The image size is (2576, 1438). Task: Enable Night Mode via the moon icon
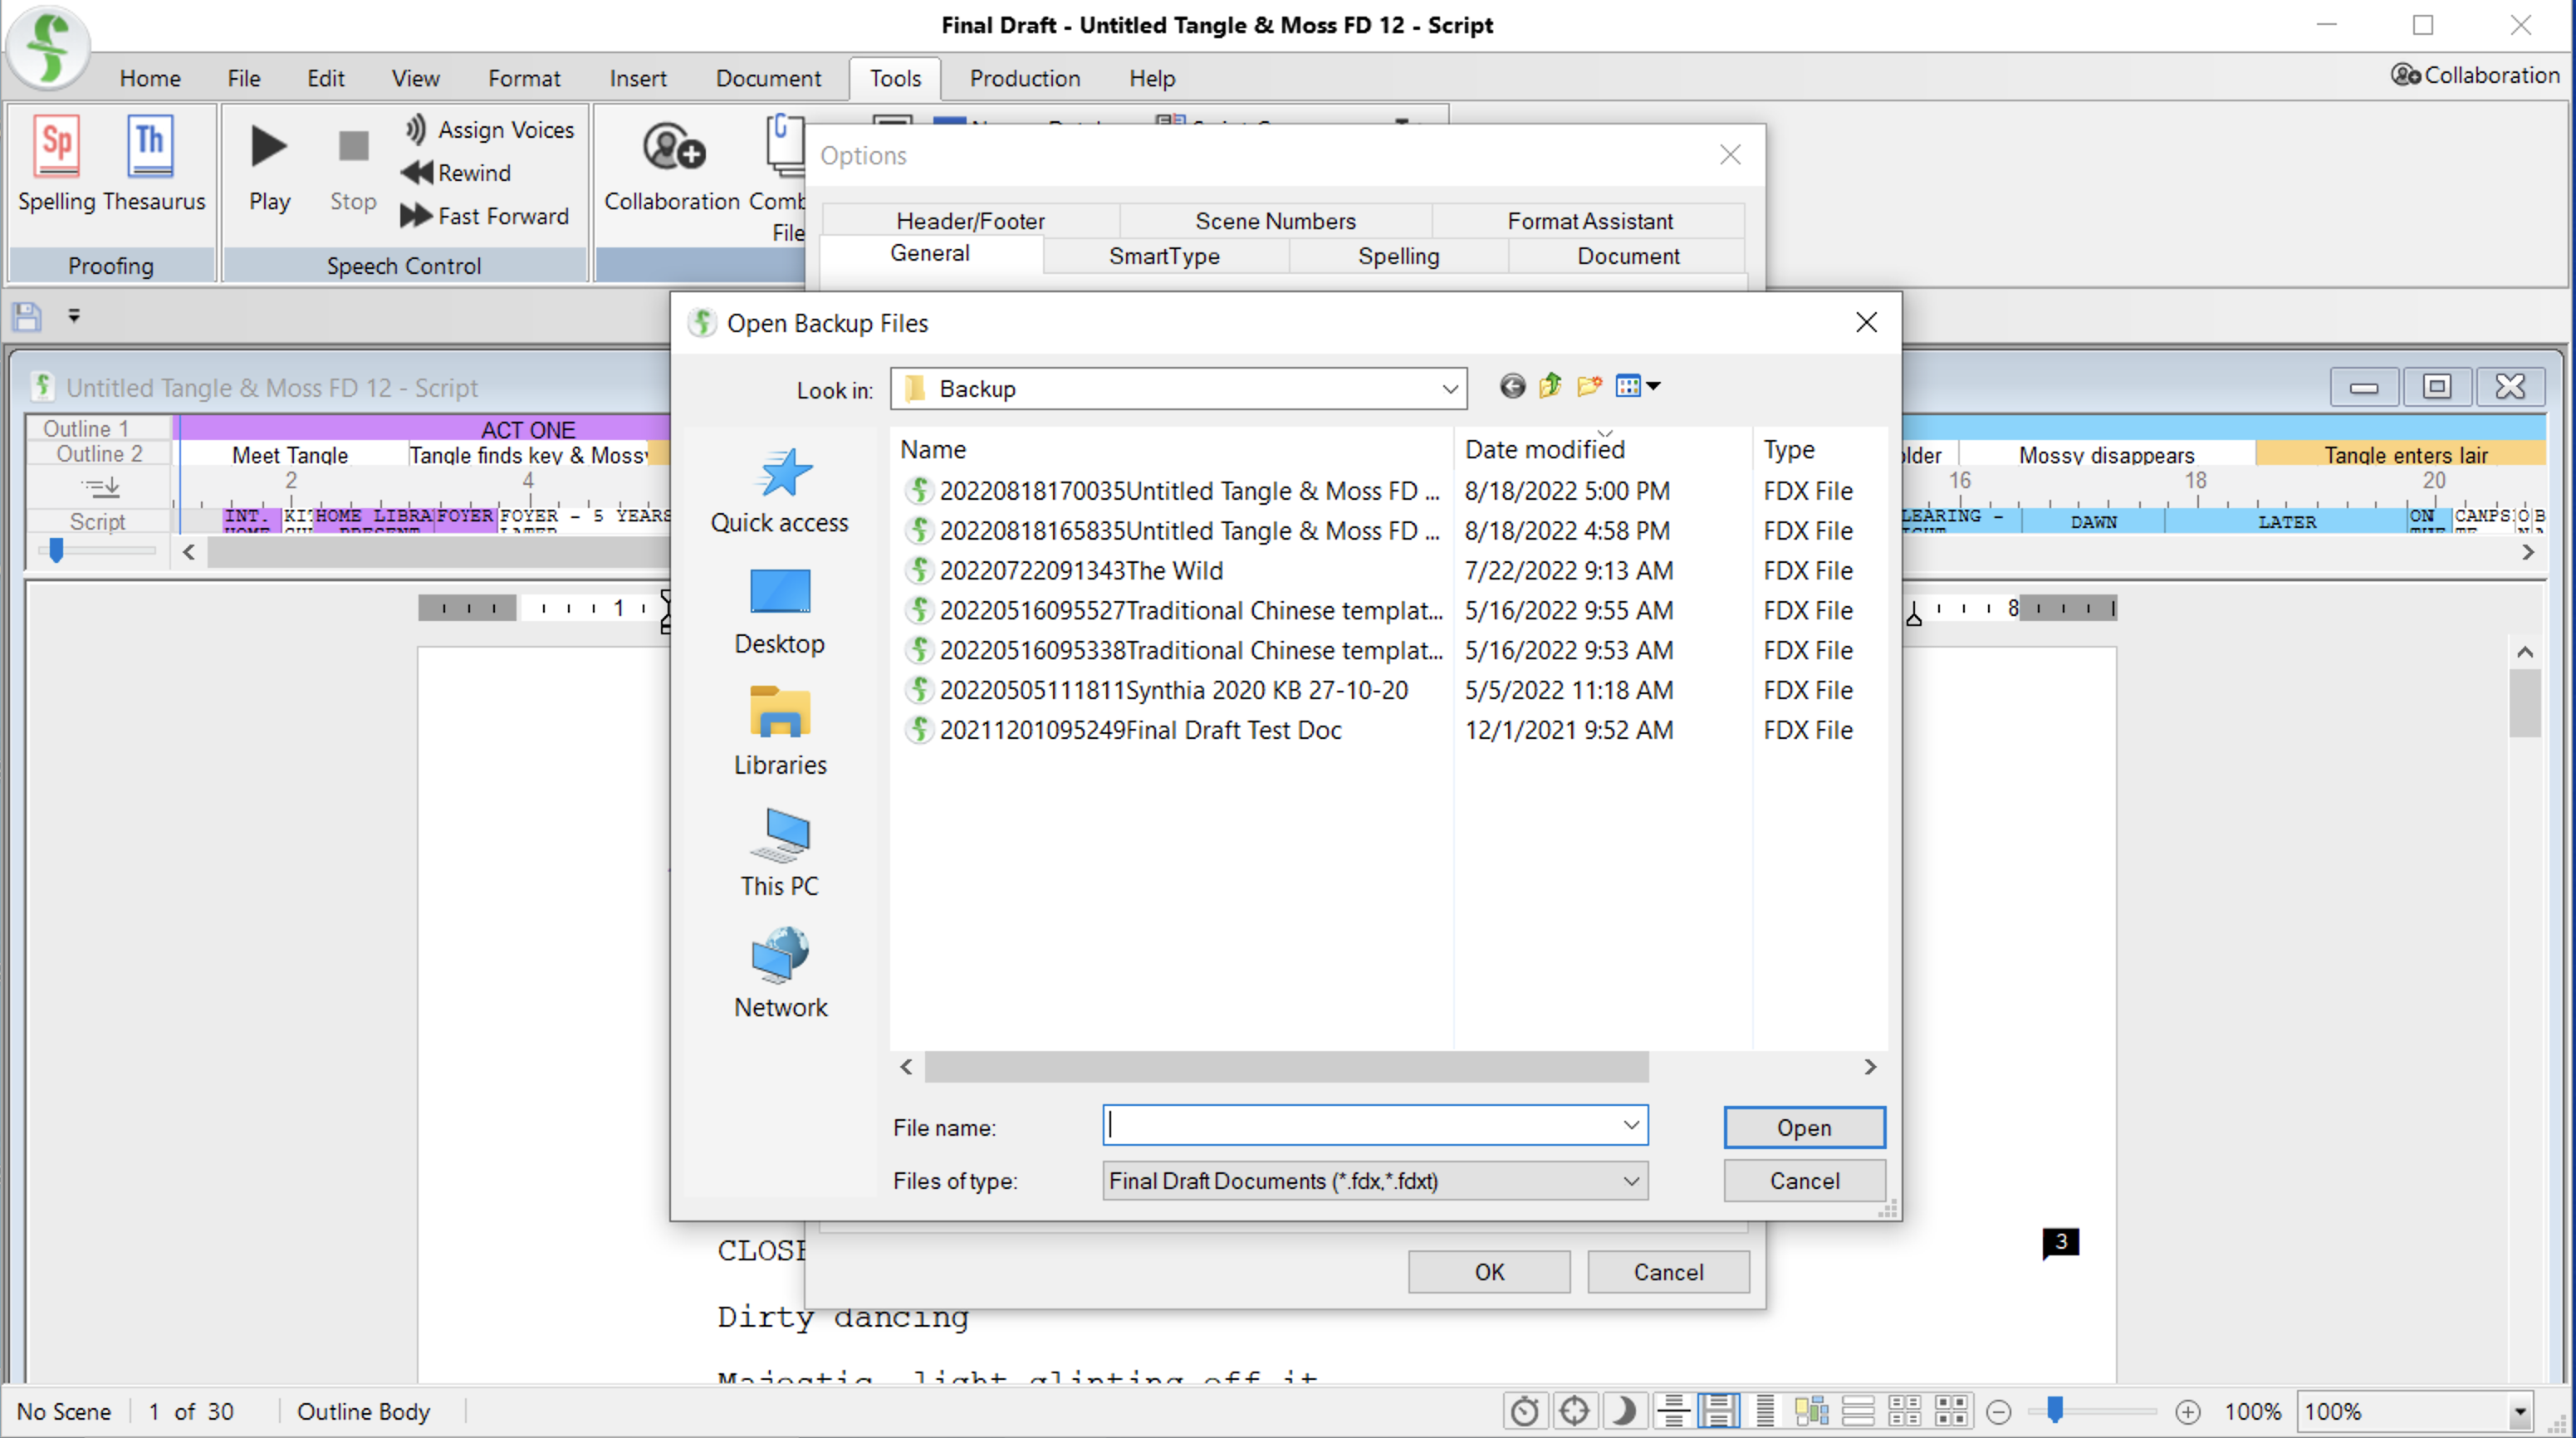tap(1624, 1411)
